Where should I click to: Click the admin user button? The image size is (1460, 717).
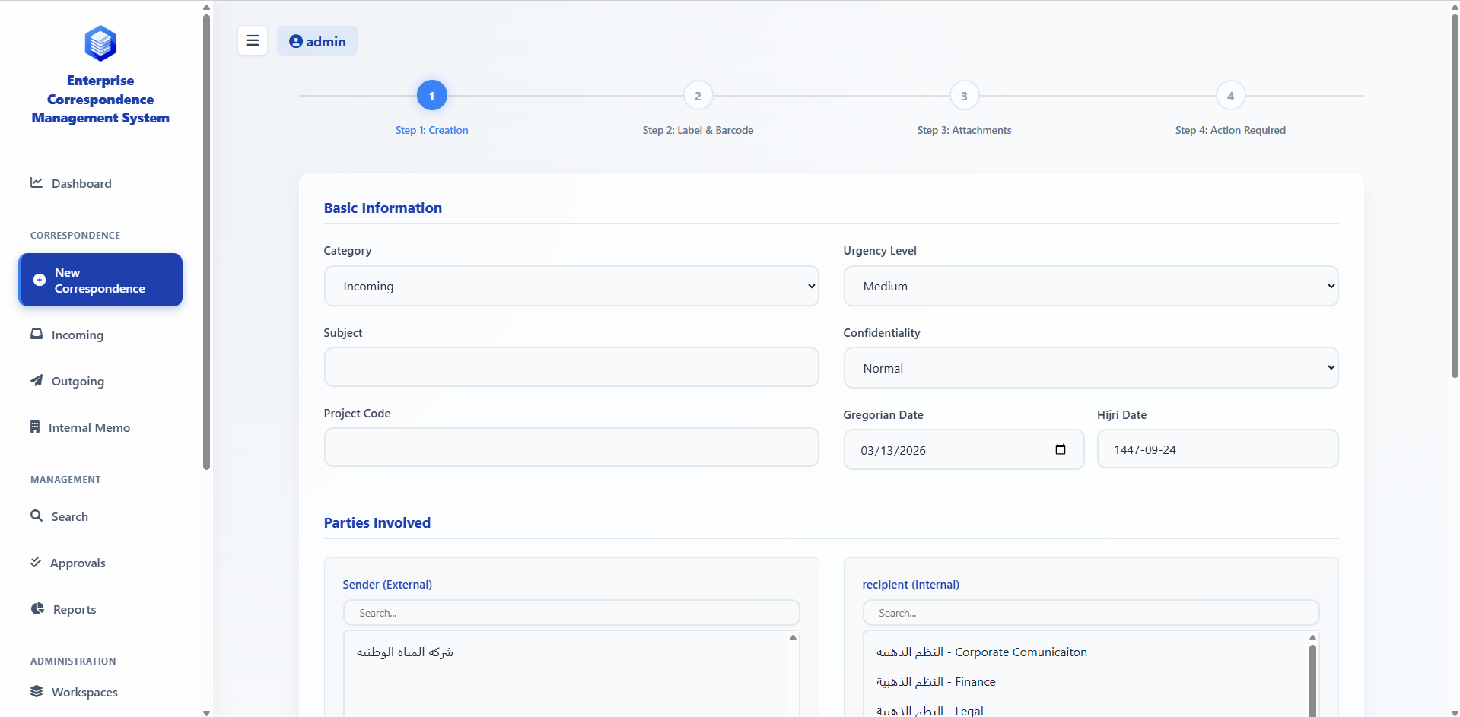pyautogui.click(x=317, y=41)
